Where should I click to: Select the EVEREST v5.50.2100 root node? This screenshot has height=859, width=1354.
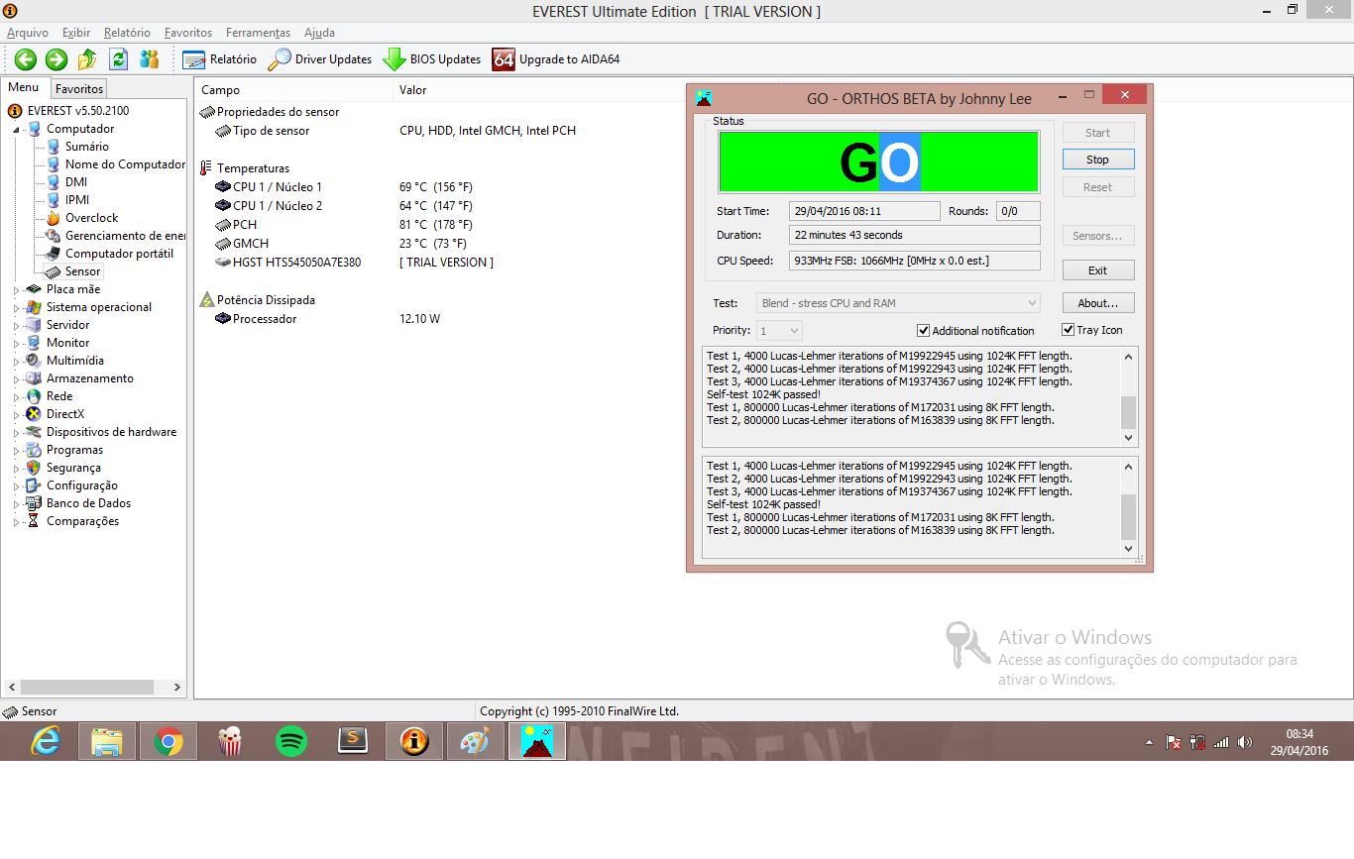tap(78, 111)
